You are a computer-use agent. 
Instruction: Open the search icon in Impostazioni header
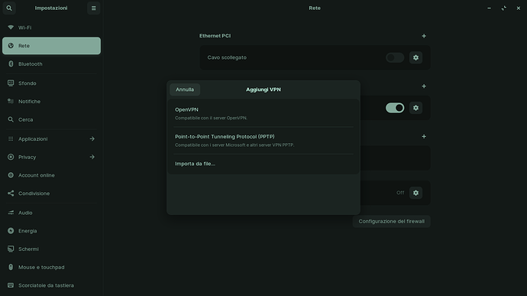click(9, 8)
